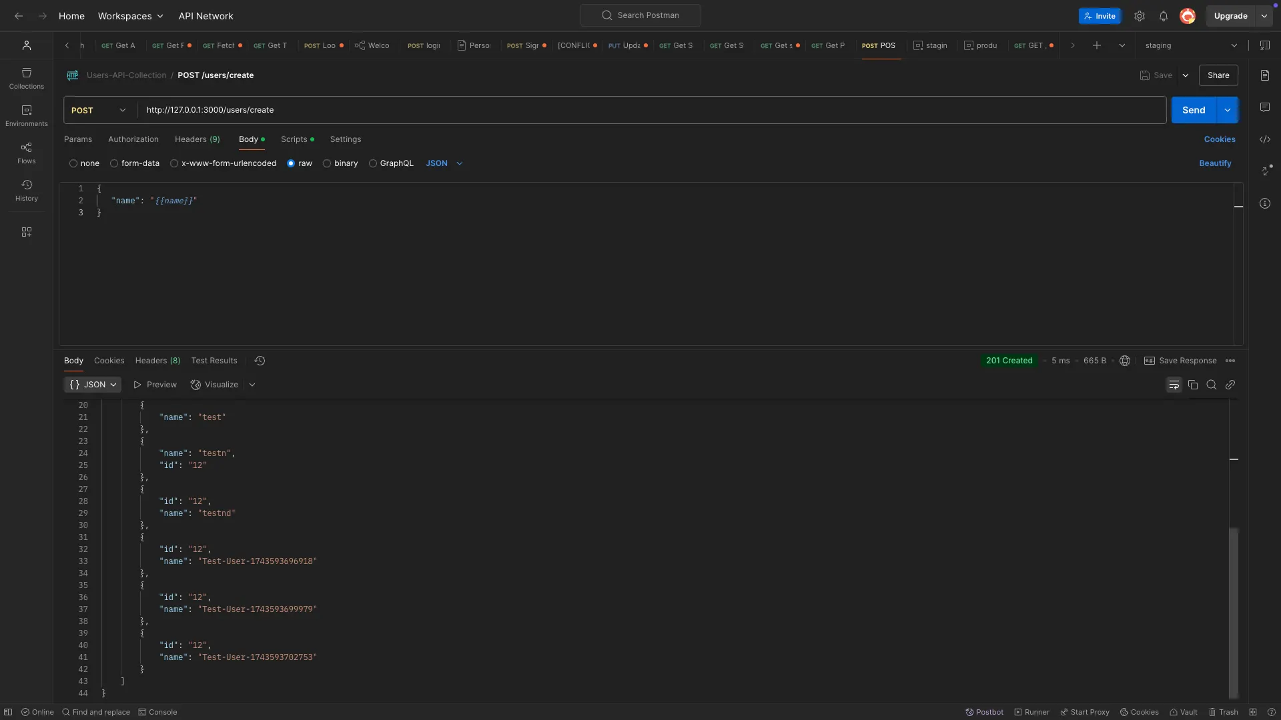The image size is (1281, 720).
Task: Open the response JSON format dropdown
Action: (93, 385)
